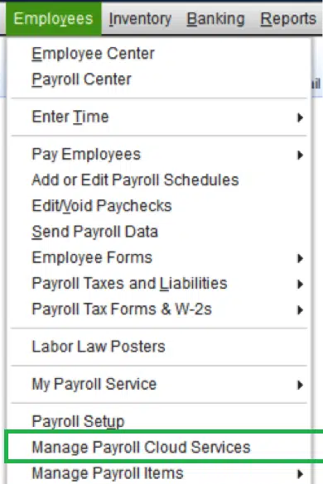Open the Reports menu
This screenshot has height=484, width=323.
click(288, 19)
